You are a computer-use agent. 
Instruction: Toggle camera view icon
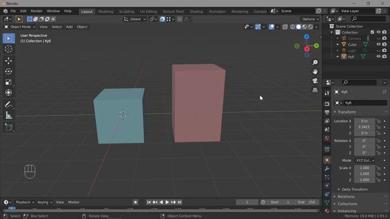315,81
